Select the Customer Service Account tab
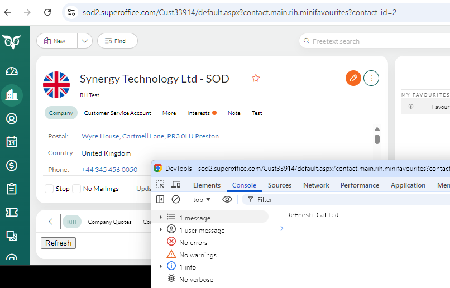The image size is (450, 288). tap(117, 113)
